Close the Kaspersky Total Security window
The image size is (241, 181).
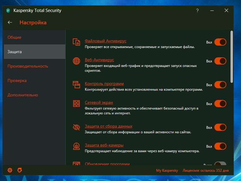point(226,11)
